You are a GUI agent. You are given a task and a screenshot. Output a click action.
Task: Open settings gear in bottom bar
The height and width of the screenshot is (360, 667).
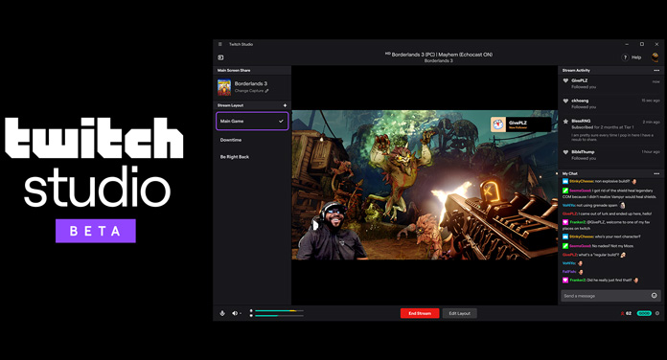[x=657, y=313]
